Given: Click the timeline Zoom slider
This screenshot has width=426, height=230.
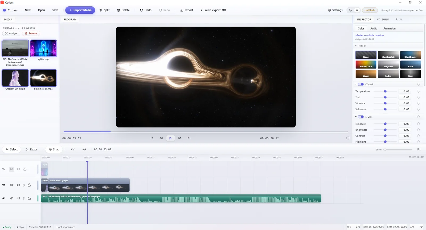Looking at the screenshot, I should 398,150.
